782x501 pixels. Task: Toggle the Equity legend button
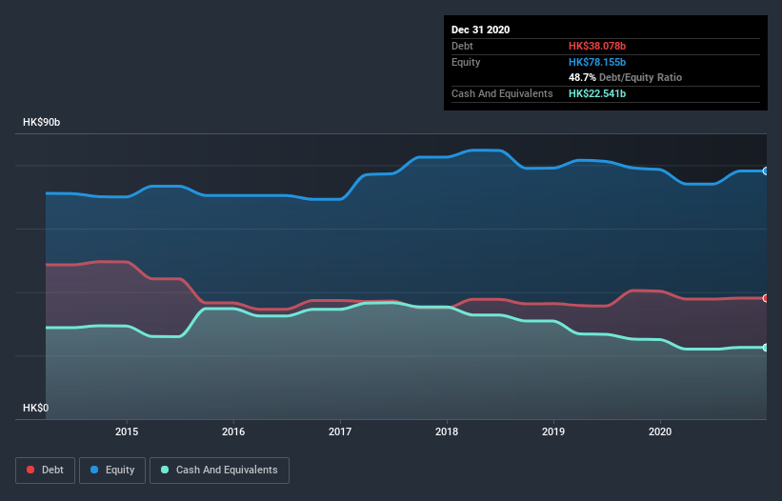[112, 471]
